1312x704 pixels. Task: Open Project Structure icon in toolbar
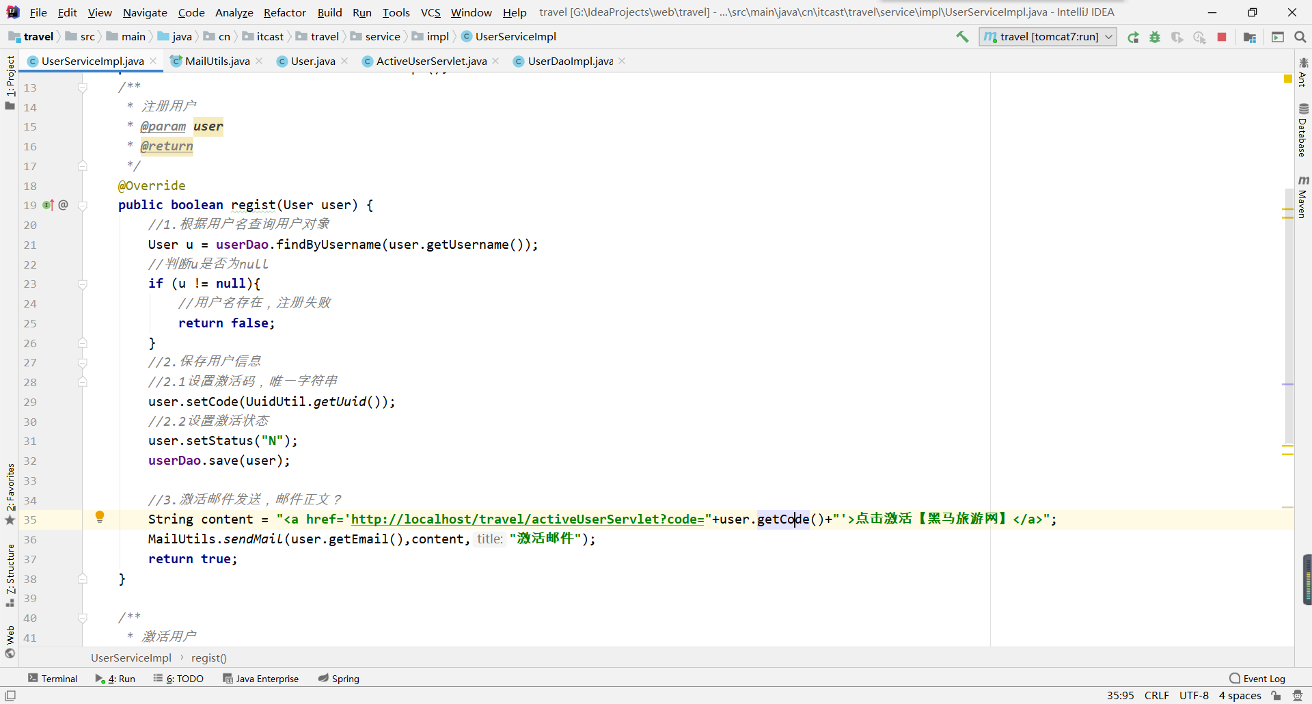[x=1250, y=37]
